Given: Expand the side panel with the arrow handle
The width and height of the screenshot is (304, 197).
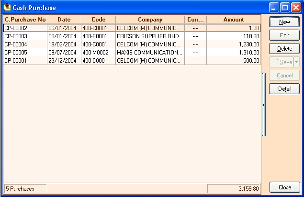Looking at the screenshot, I should click(264, 105).
